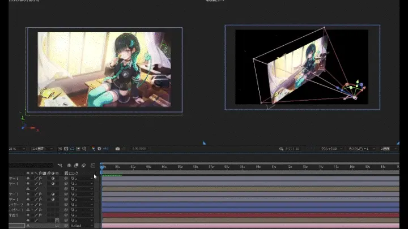Viewport: 408px width, 229px height.
Task: Click the shy layers icon in timeline header
Action: (x=69, y=165)
